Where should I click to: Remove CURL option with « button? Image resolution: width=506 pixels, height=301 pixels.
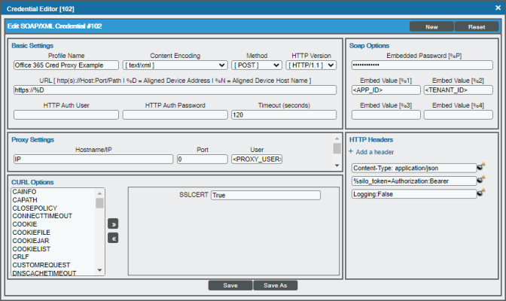(x=113, y=238)
